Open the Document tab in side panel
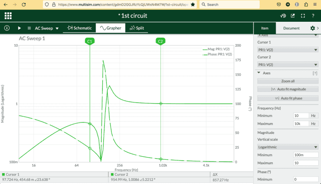This screenshot has width=321, height=184. (x=291, y=28)
